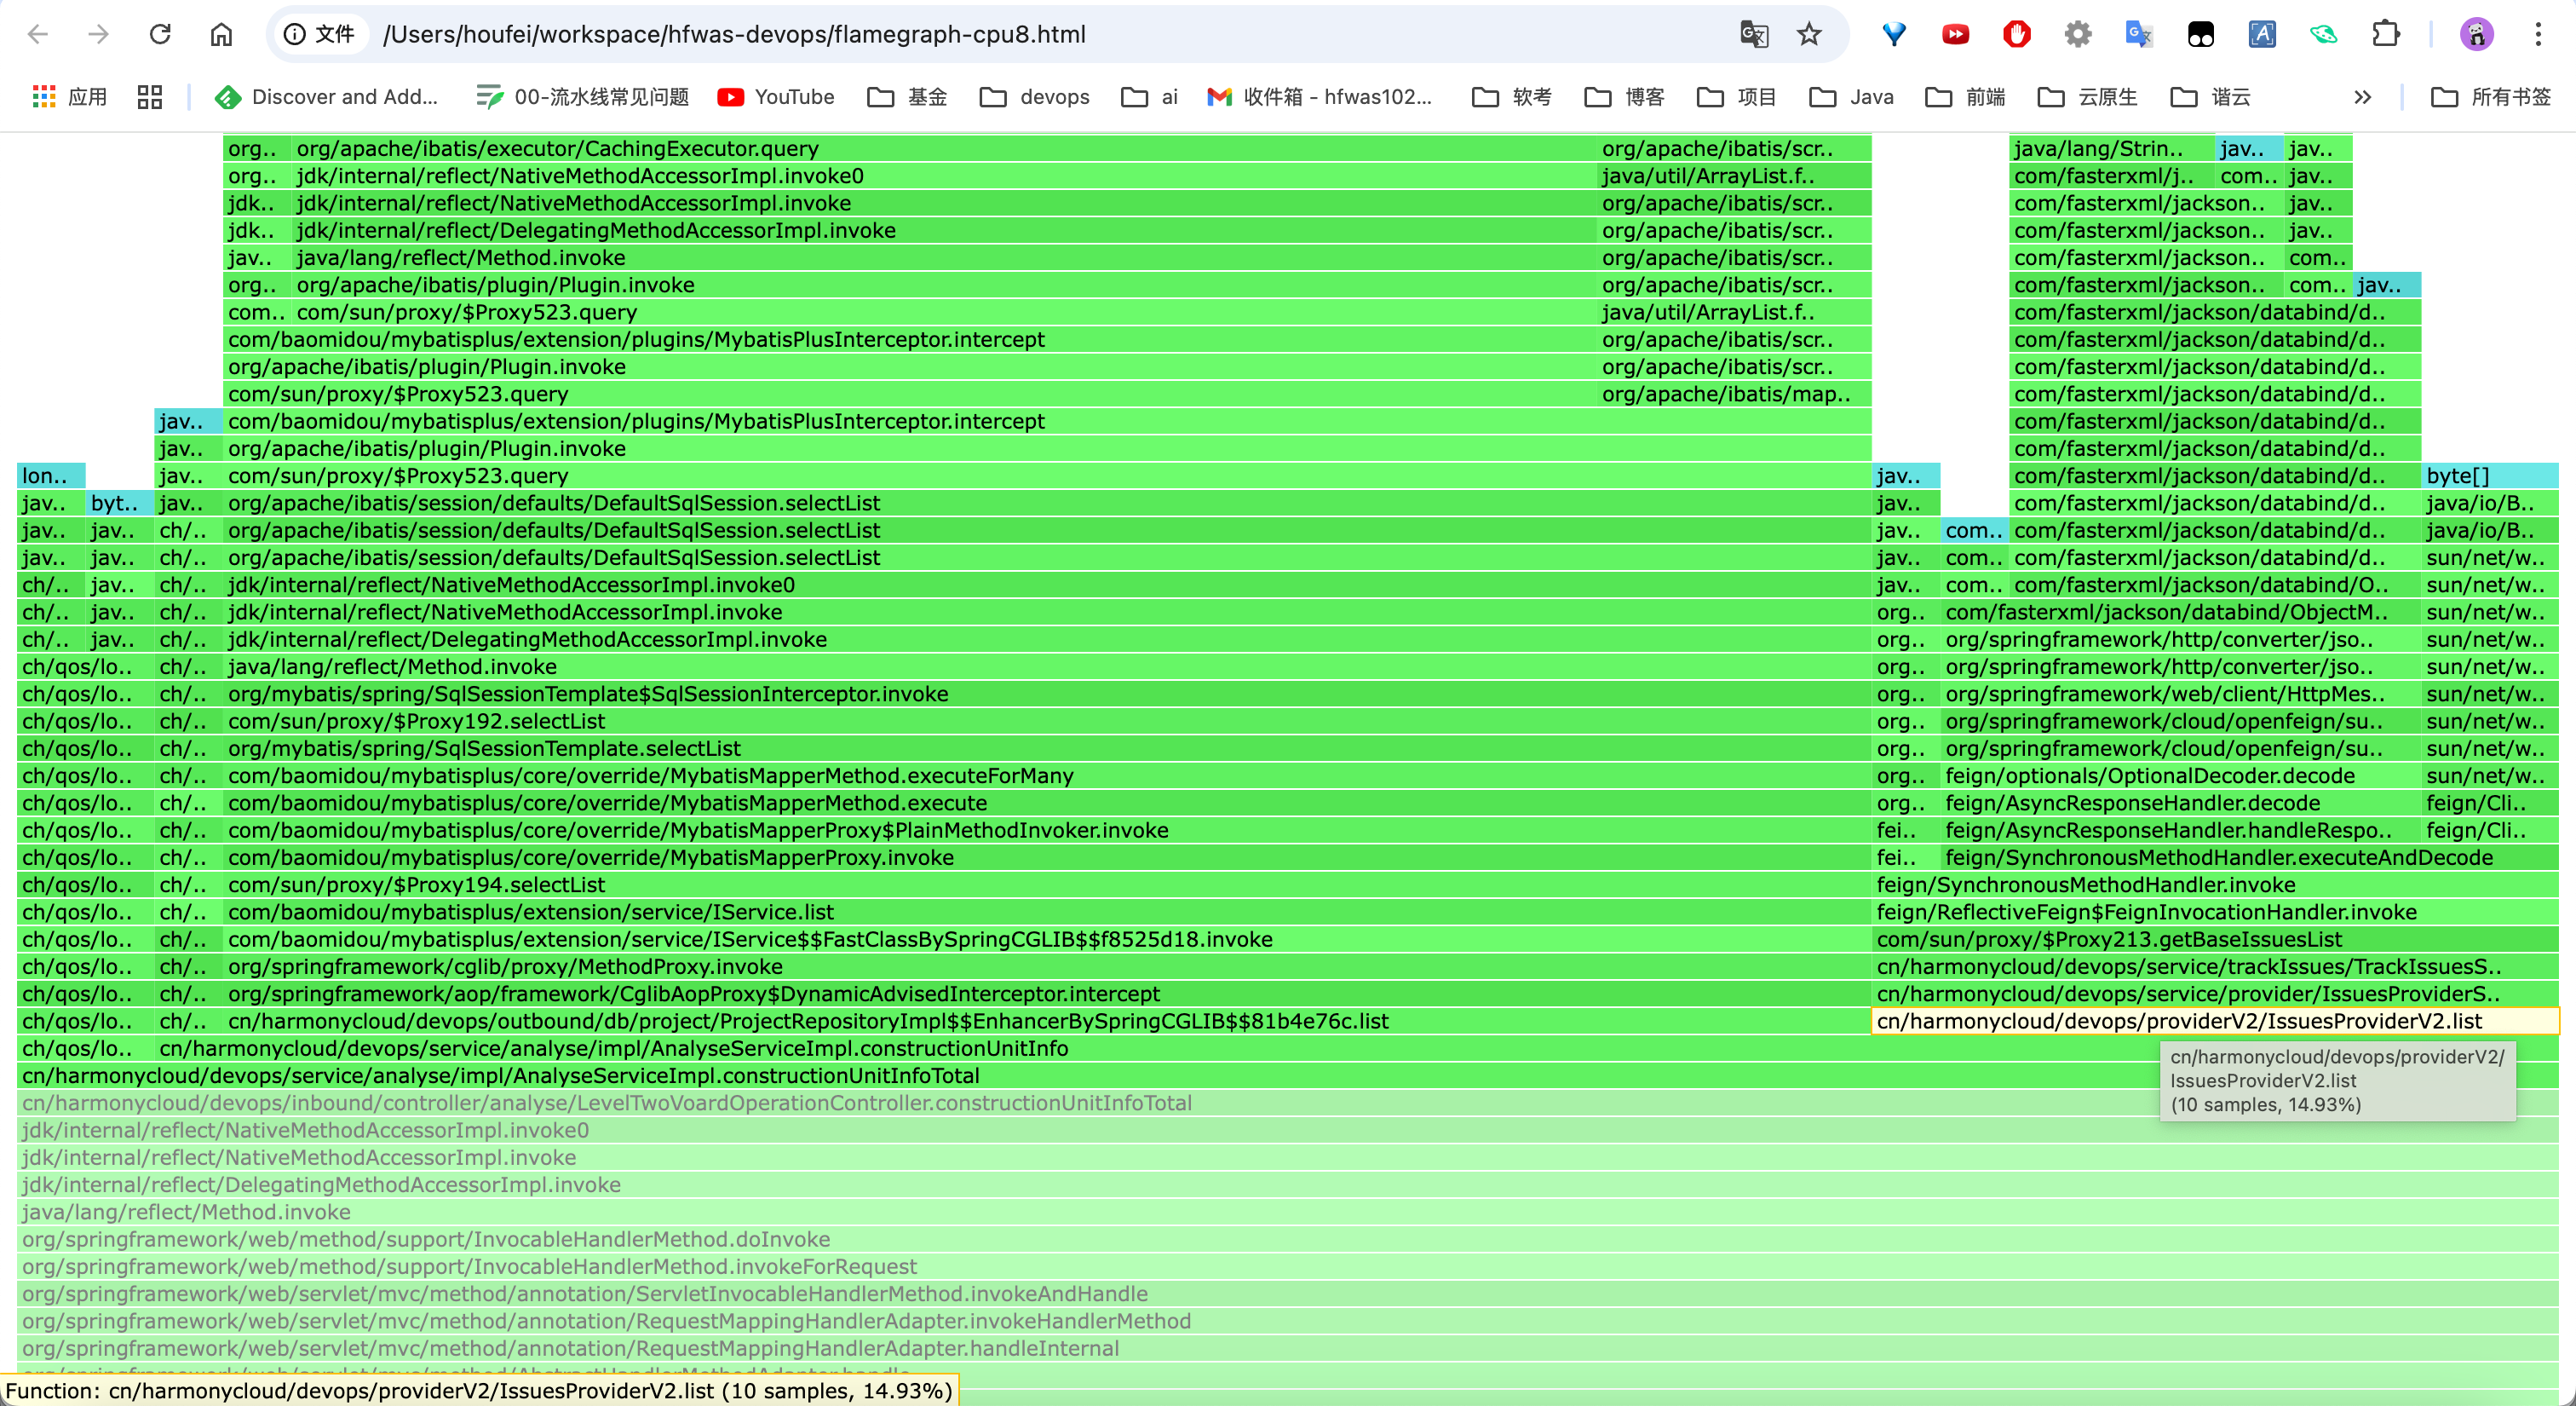Open the Java bookmark folder
Image resolution: width=2576 pixels, height=1406 pixels.
click(x=1852, y=97)
